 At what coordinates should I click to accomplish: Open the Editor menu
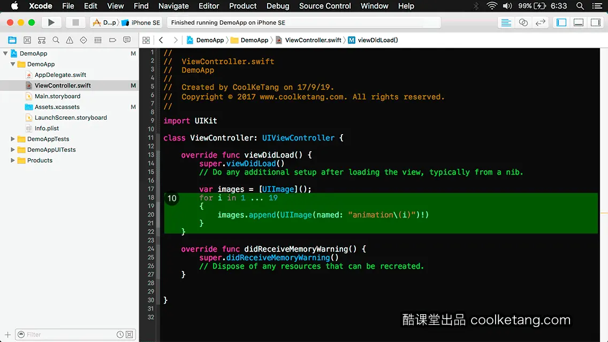(x=209, y=6)
